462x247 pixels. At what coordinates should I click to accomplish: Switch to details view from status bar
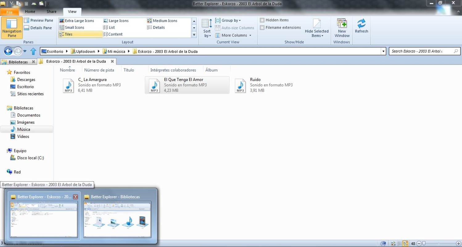[x=399, y=244]
